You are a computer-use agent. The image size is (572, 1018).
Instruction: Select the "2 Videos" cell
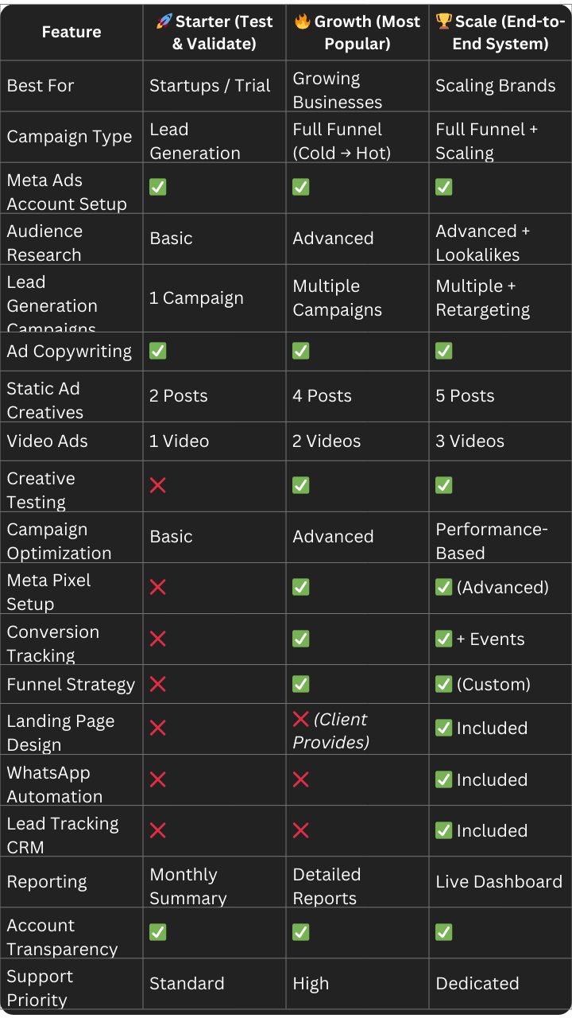pos(327,441)
